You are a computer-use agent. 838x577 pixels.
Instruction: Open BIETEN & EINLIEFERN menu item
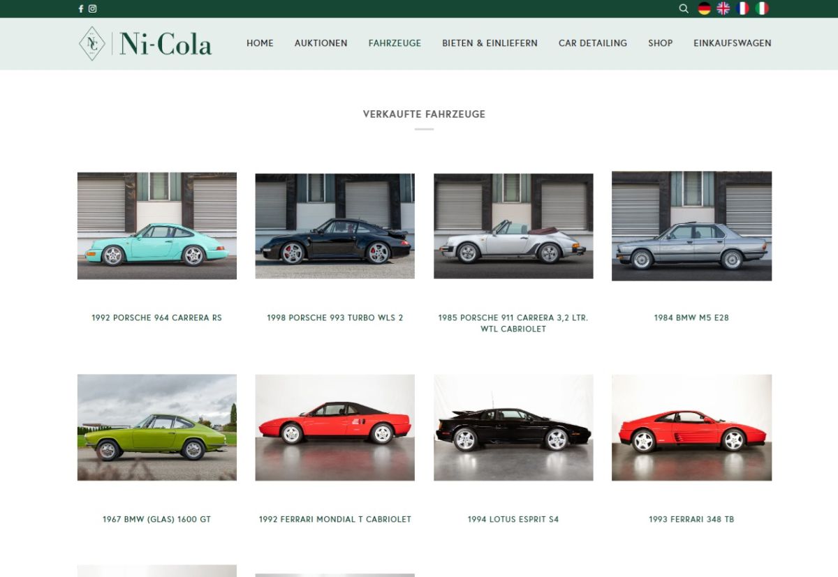point(490,43)
